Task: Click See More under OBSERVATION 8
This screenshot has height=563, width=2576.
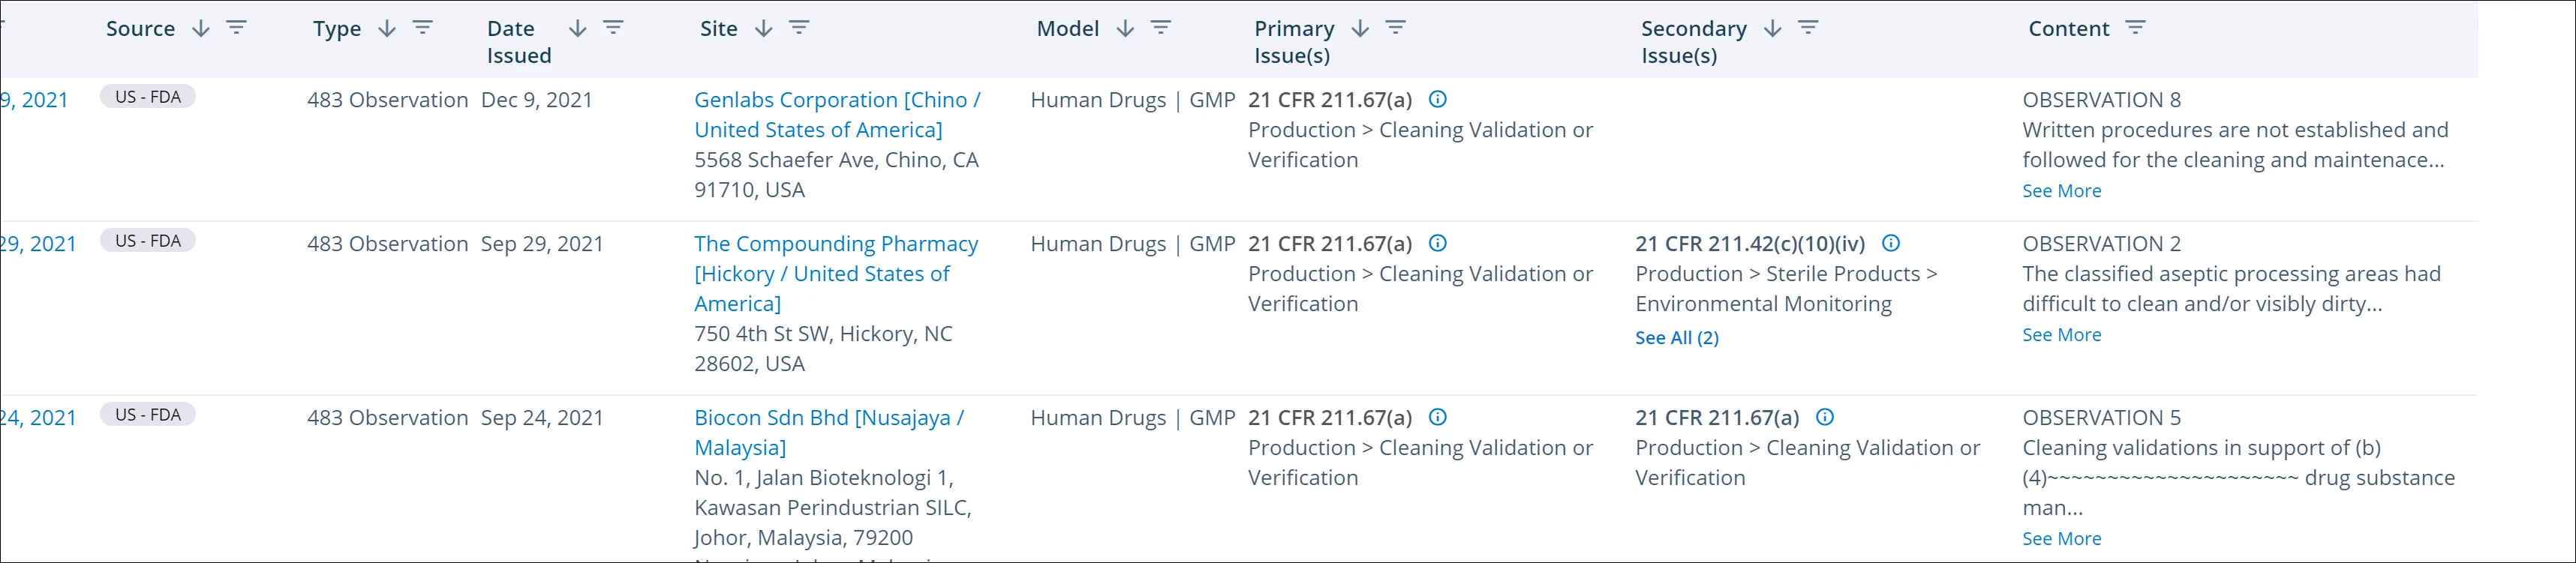Action: [2061, 190]
